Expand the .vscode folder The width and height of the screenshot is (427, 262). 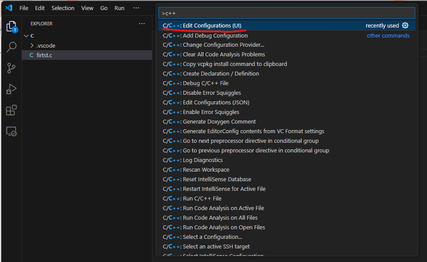pyautogui.click(x=87, y=45)
